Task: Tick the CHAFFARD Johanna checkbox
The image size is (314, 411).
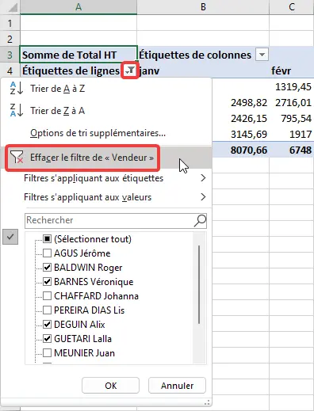Action: pyautogui.click(x=47, y=296)
